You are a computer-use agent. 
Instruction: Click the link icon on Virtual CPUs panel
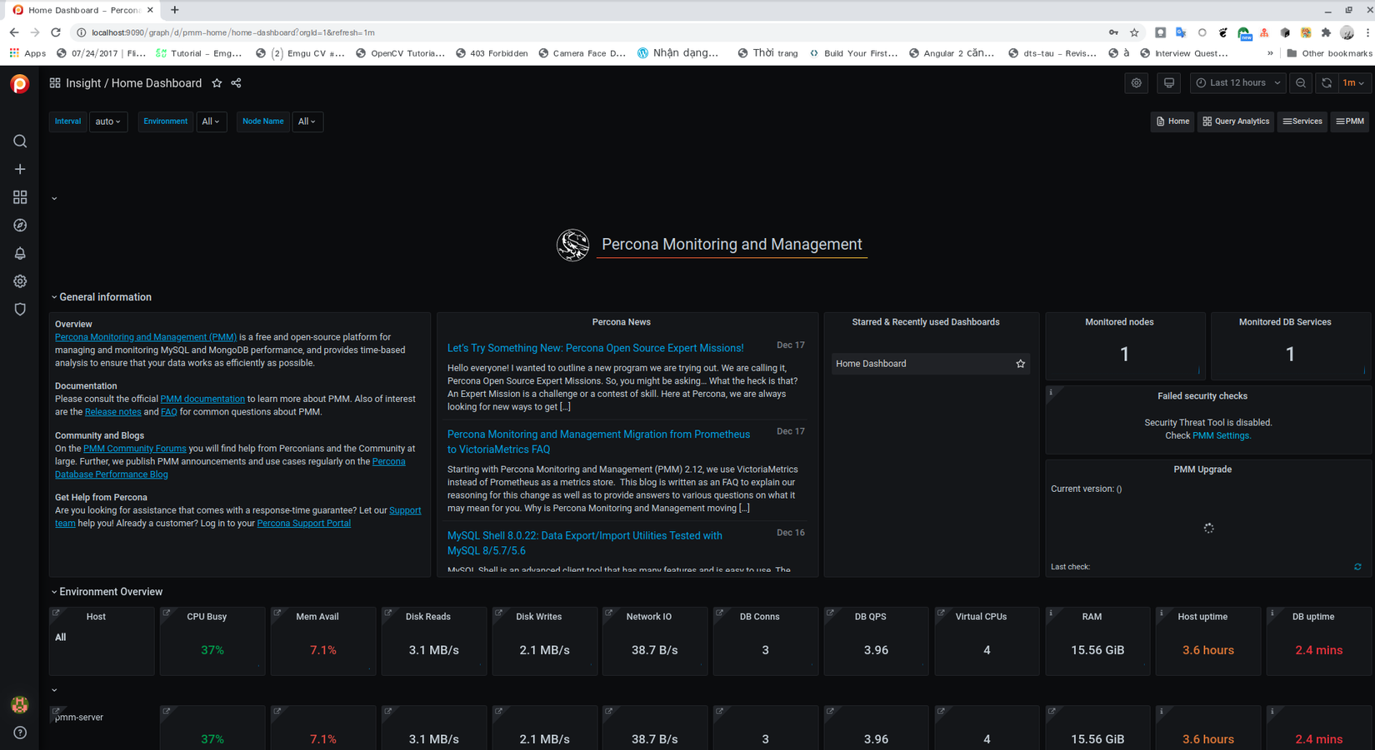pos(941,613)
